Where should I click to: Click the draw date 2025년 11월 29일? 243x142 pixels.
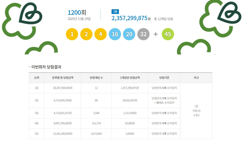[x=79, y=19]
